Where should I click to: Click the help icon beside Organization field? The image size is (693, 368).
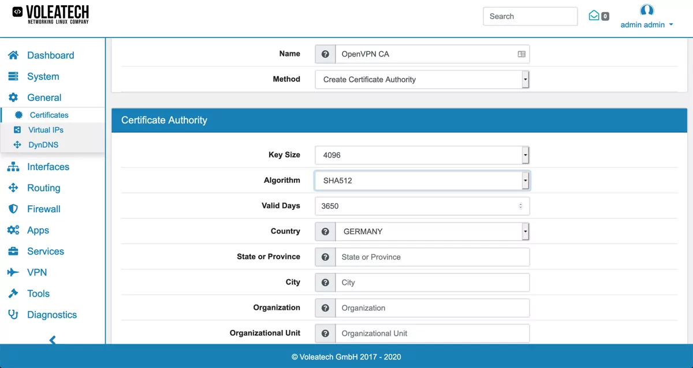point(325,308)
